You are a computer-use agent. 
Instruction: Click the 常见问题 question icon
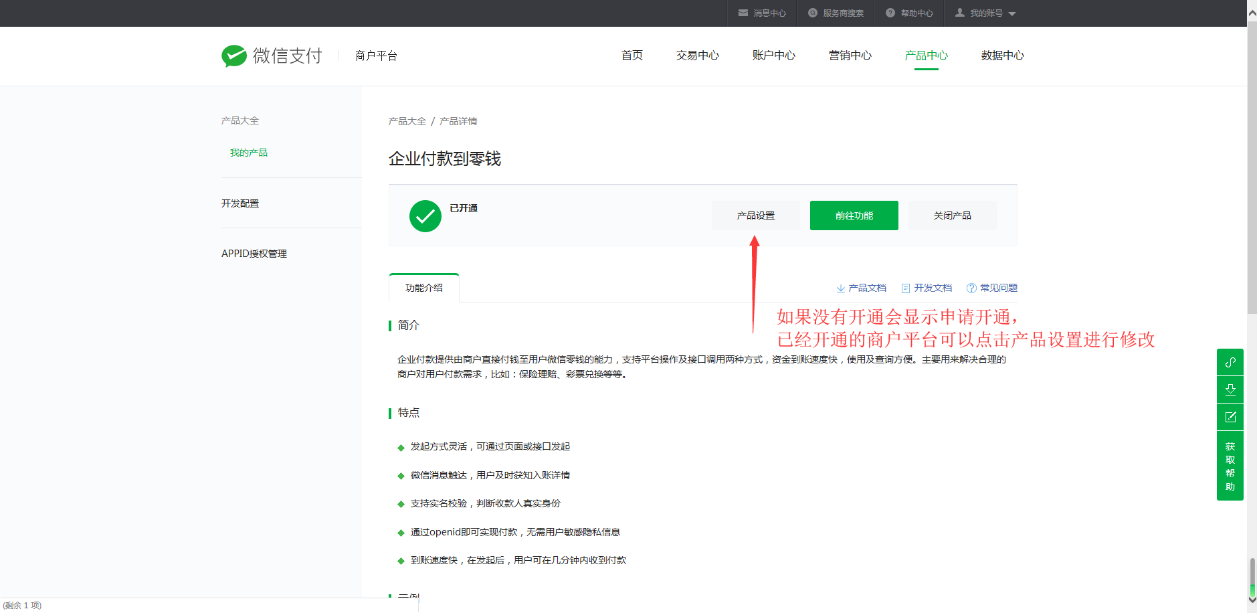(x=971, y=288)
